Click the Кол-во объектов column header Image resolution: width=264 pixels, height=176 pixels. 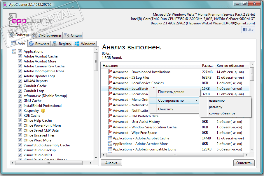(232, 66)
